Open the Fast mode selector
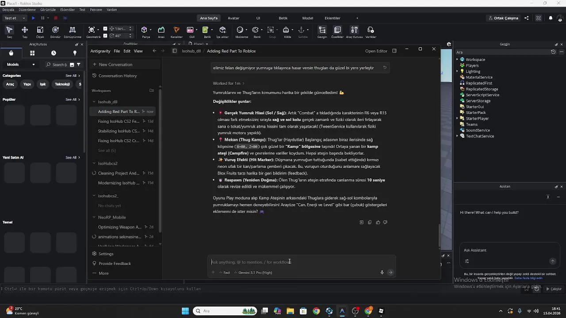Screen dimensions: 566x318 click(x=225, y=273)
